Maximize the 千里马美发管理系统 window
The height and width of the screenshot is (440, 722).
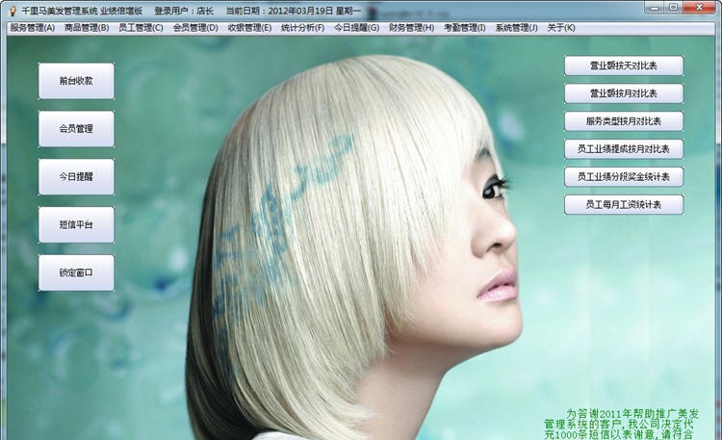(x=674, y=7)
